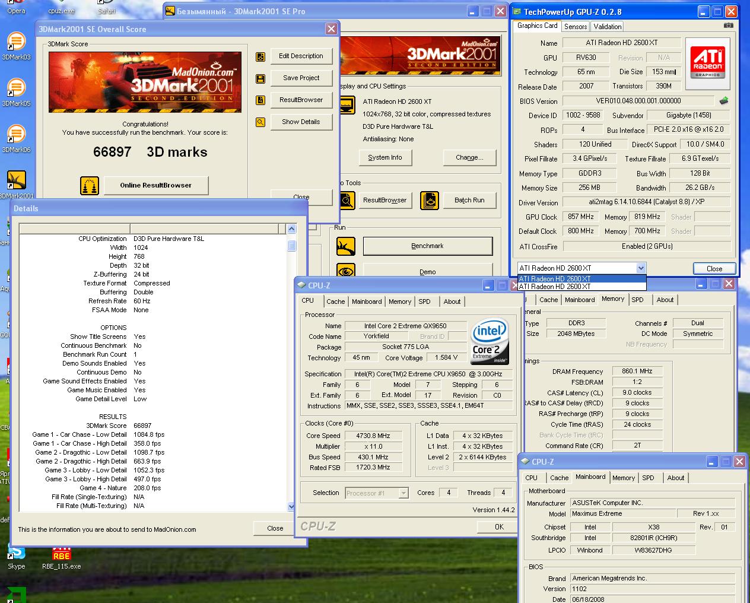Click the Benchmark runner icon in Run section
750x603 pixels.
point(346,246)
